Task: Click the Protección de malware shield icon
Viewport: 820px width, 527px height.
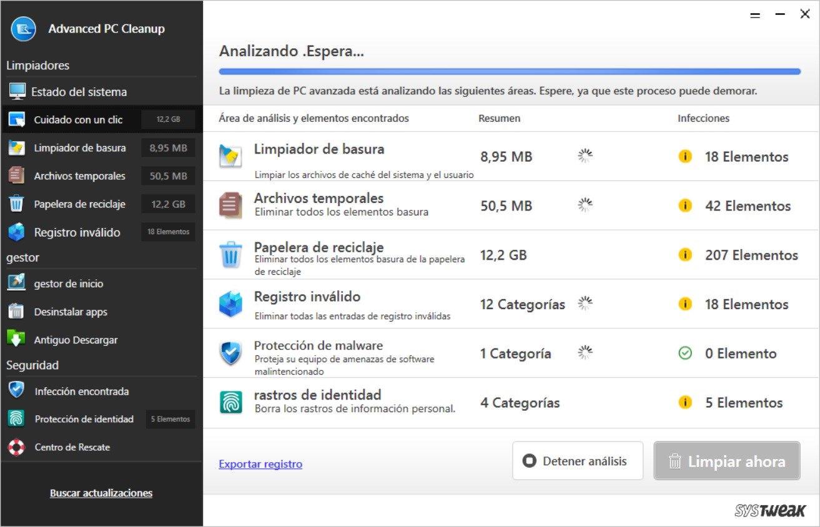Action: tap(230, 353)
